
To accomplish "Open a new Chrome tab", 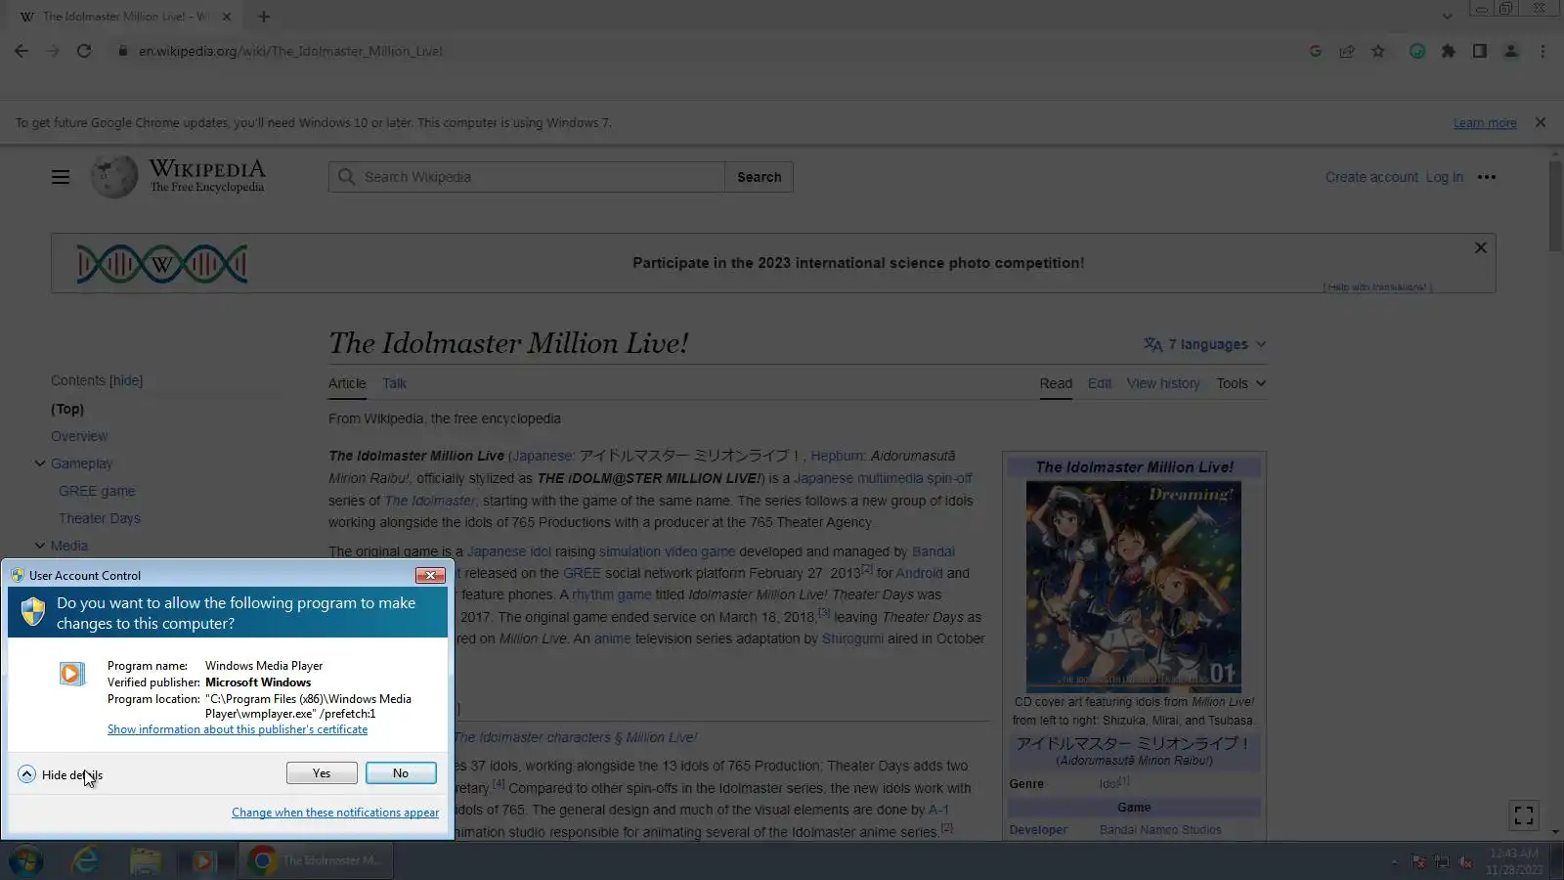I will (264, 17).
